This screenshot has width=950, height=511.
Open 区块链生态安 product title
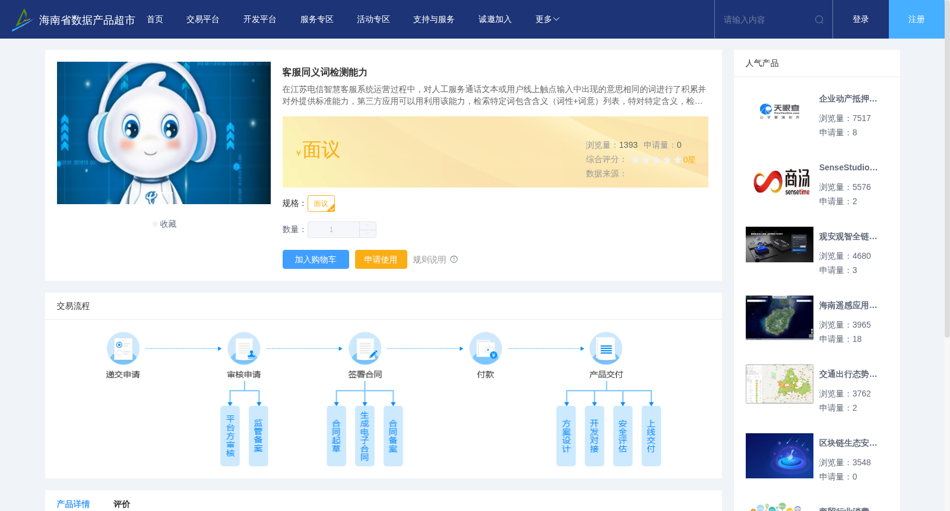[x=848, y=443]
